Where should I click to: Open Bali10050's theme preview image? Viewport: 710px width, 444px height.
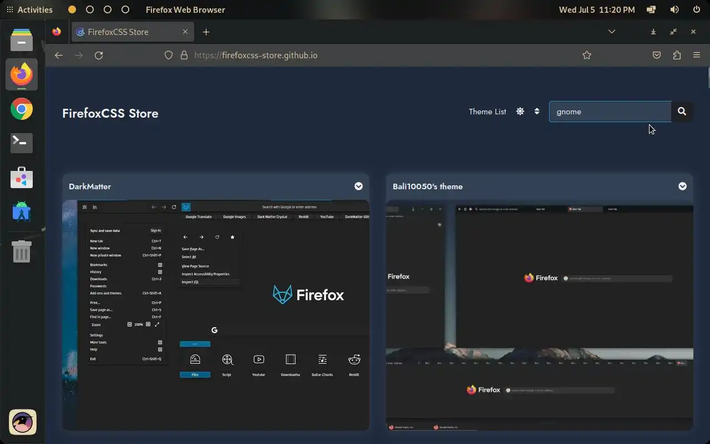[x=540, y=315]
